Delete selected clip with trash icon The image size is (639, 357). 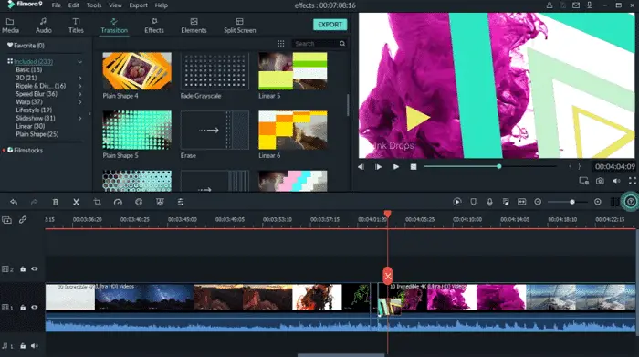(56, 202)
